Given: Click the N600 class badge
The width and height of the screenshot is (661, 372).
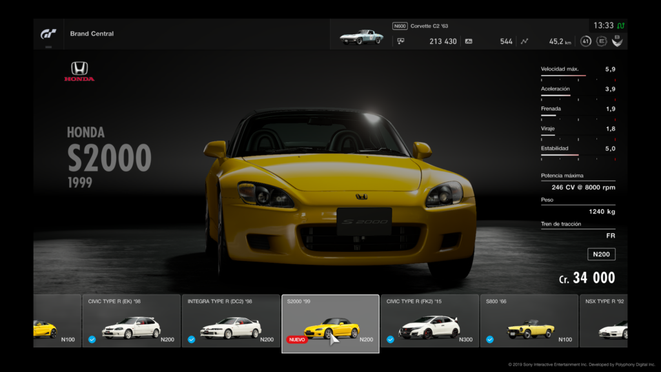Looking at the screenshot, I should 400,26.
